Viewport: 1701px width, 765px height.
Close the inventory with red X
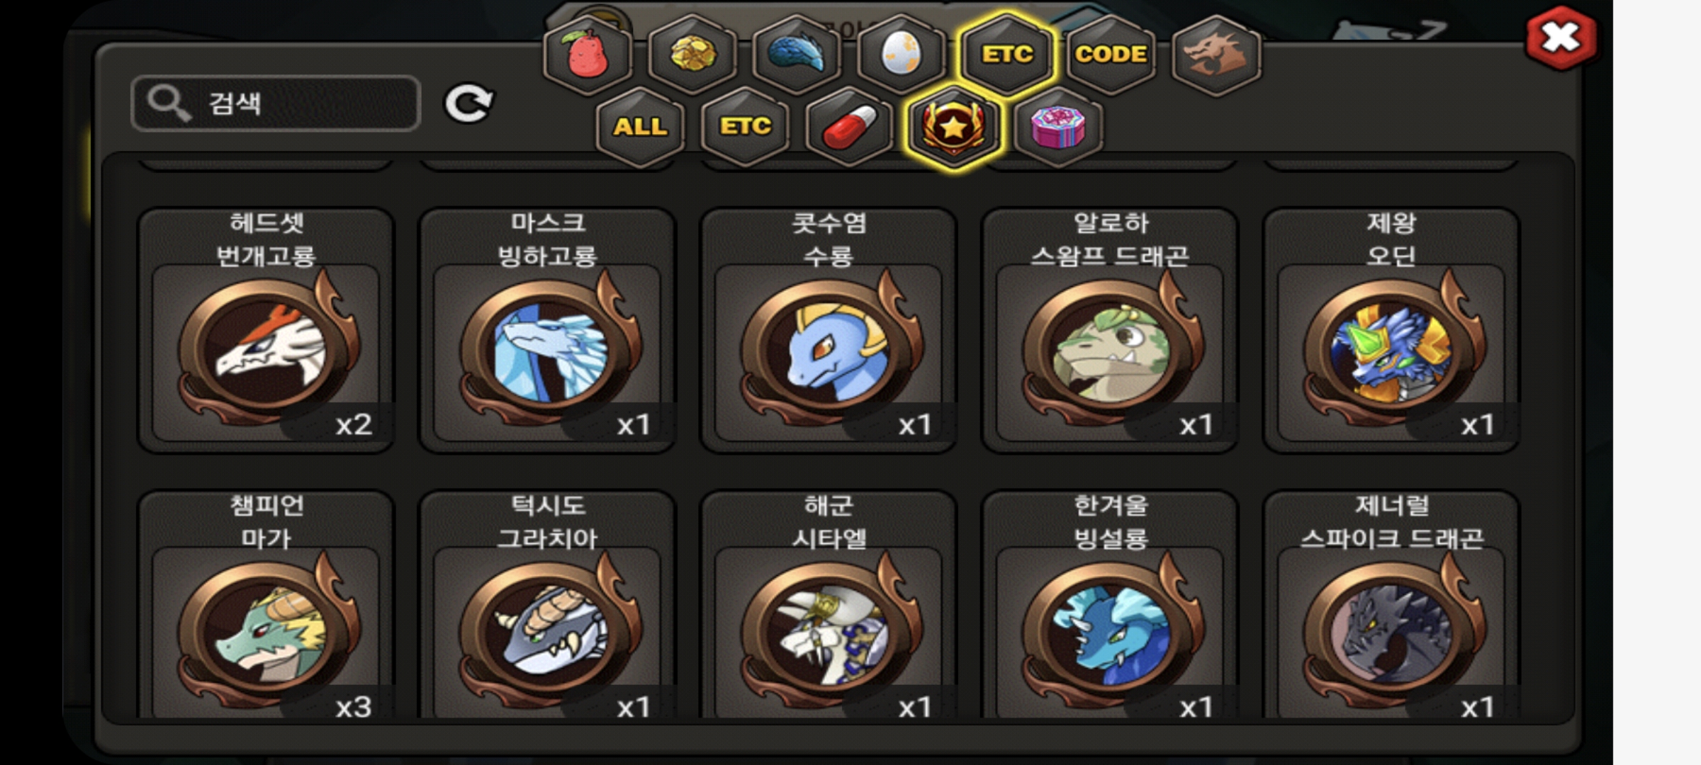(1561, 38)
